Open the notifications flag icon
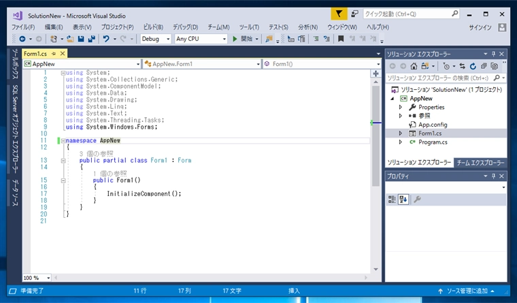The width and height of the screenshot is (517, 303). coord(339,14)
